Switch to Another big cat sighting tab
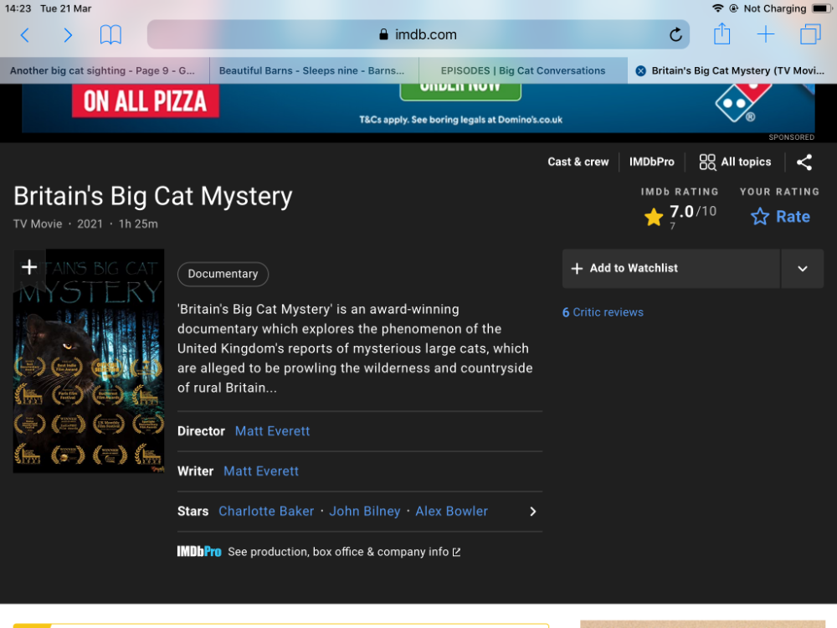The width and height of the screenshot is (837, 628). (x=105, y=70)
